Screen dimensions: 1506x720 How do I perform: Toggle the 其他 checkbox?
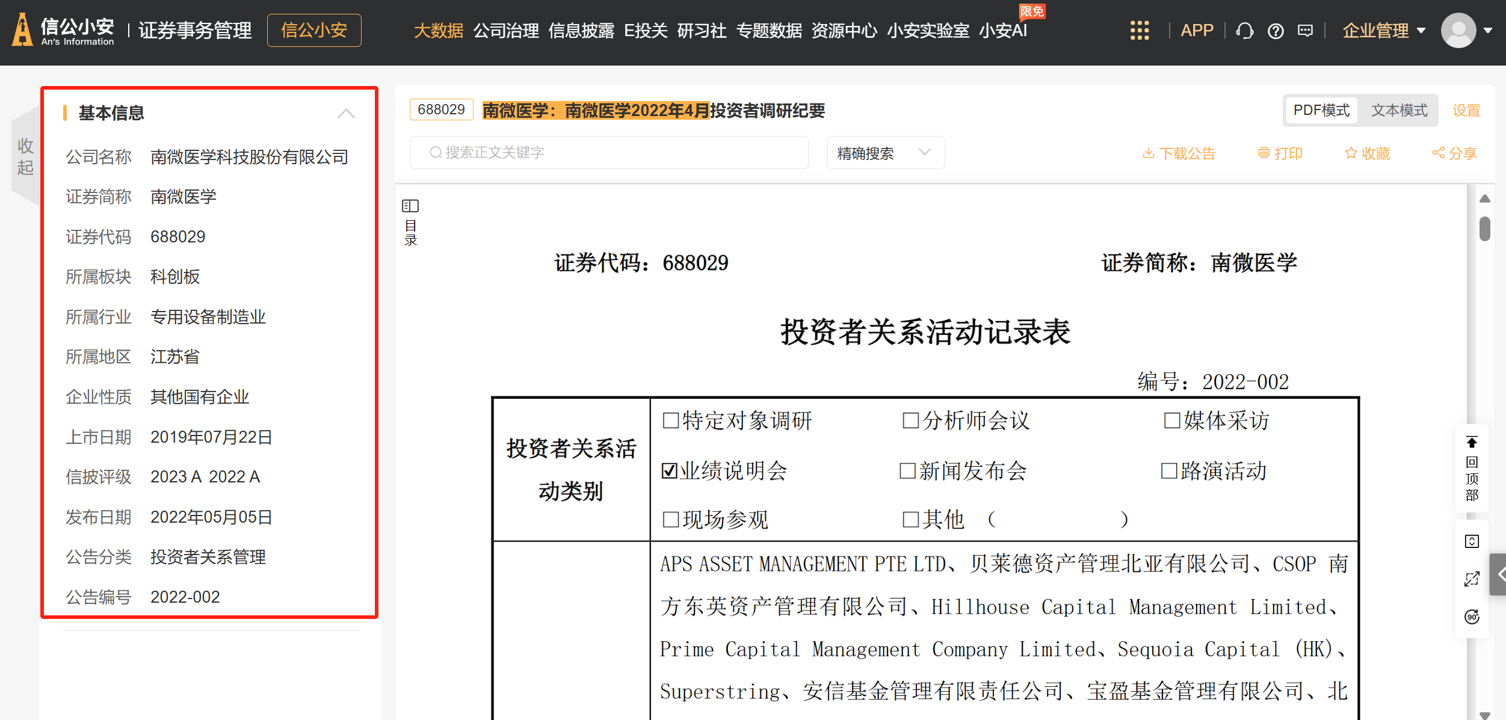coord(910,520)
